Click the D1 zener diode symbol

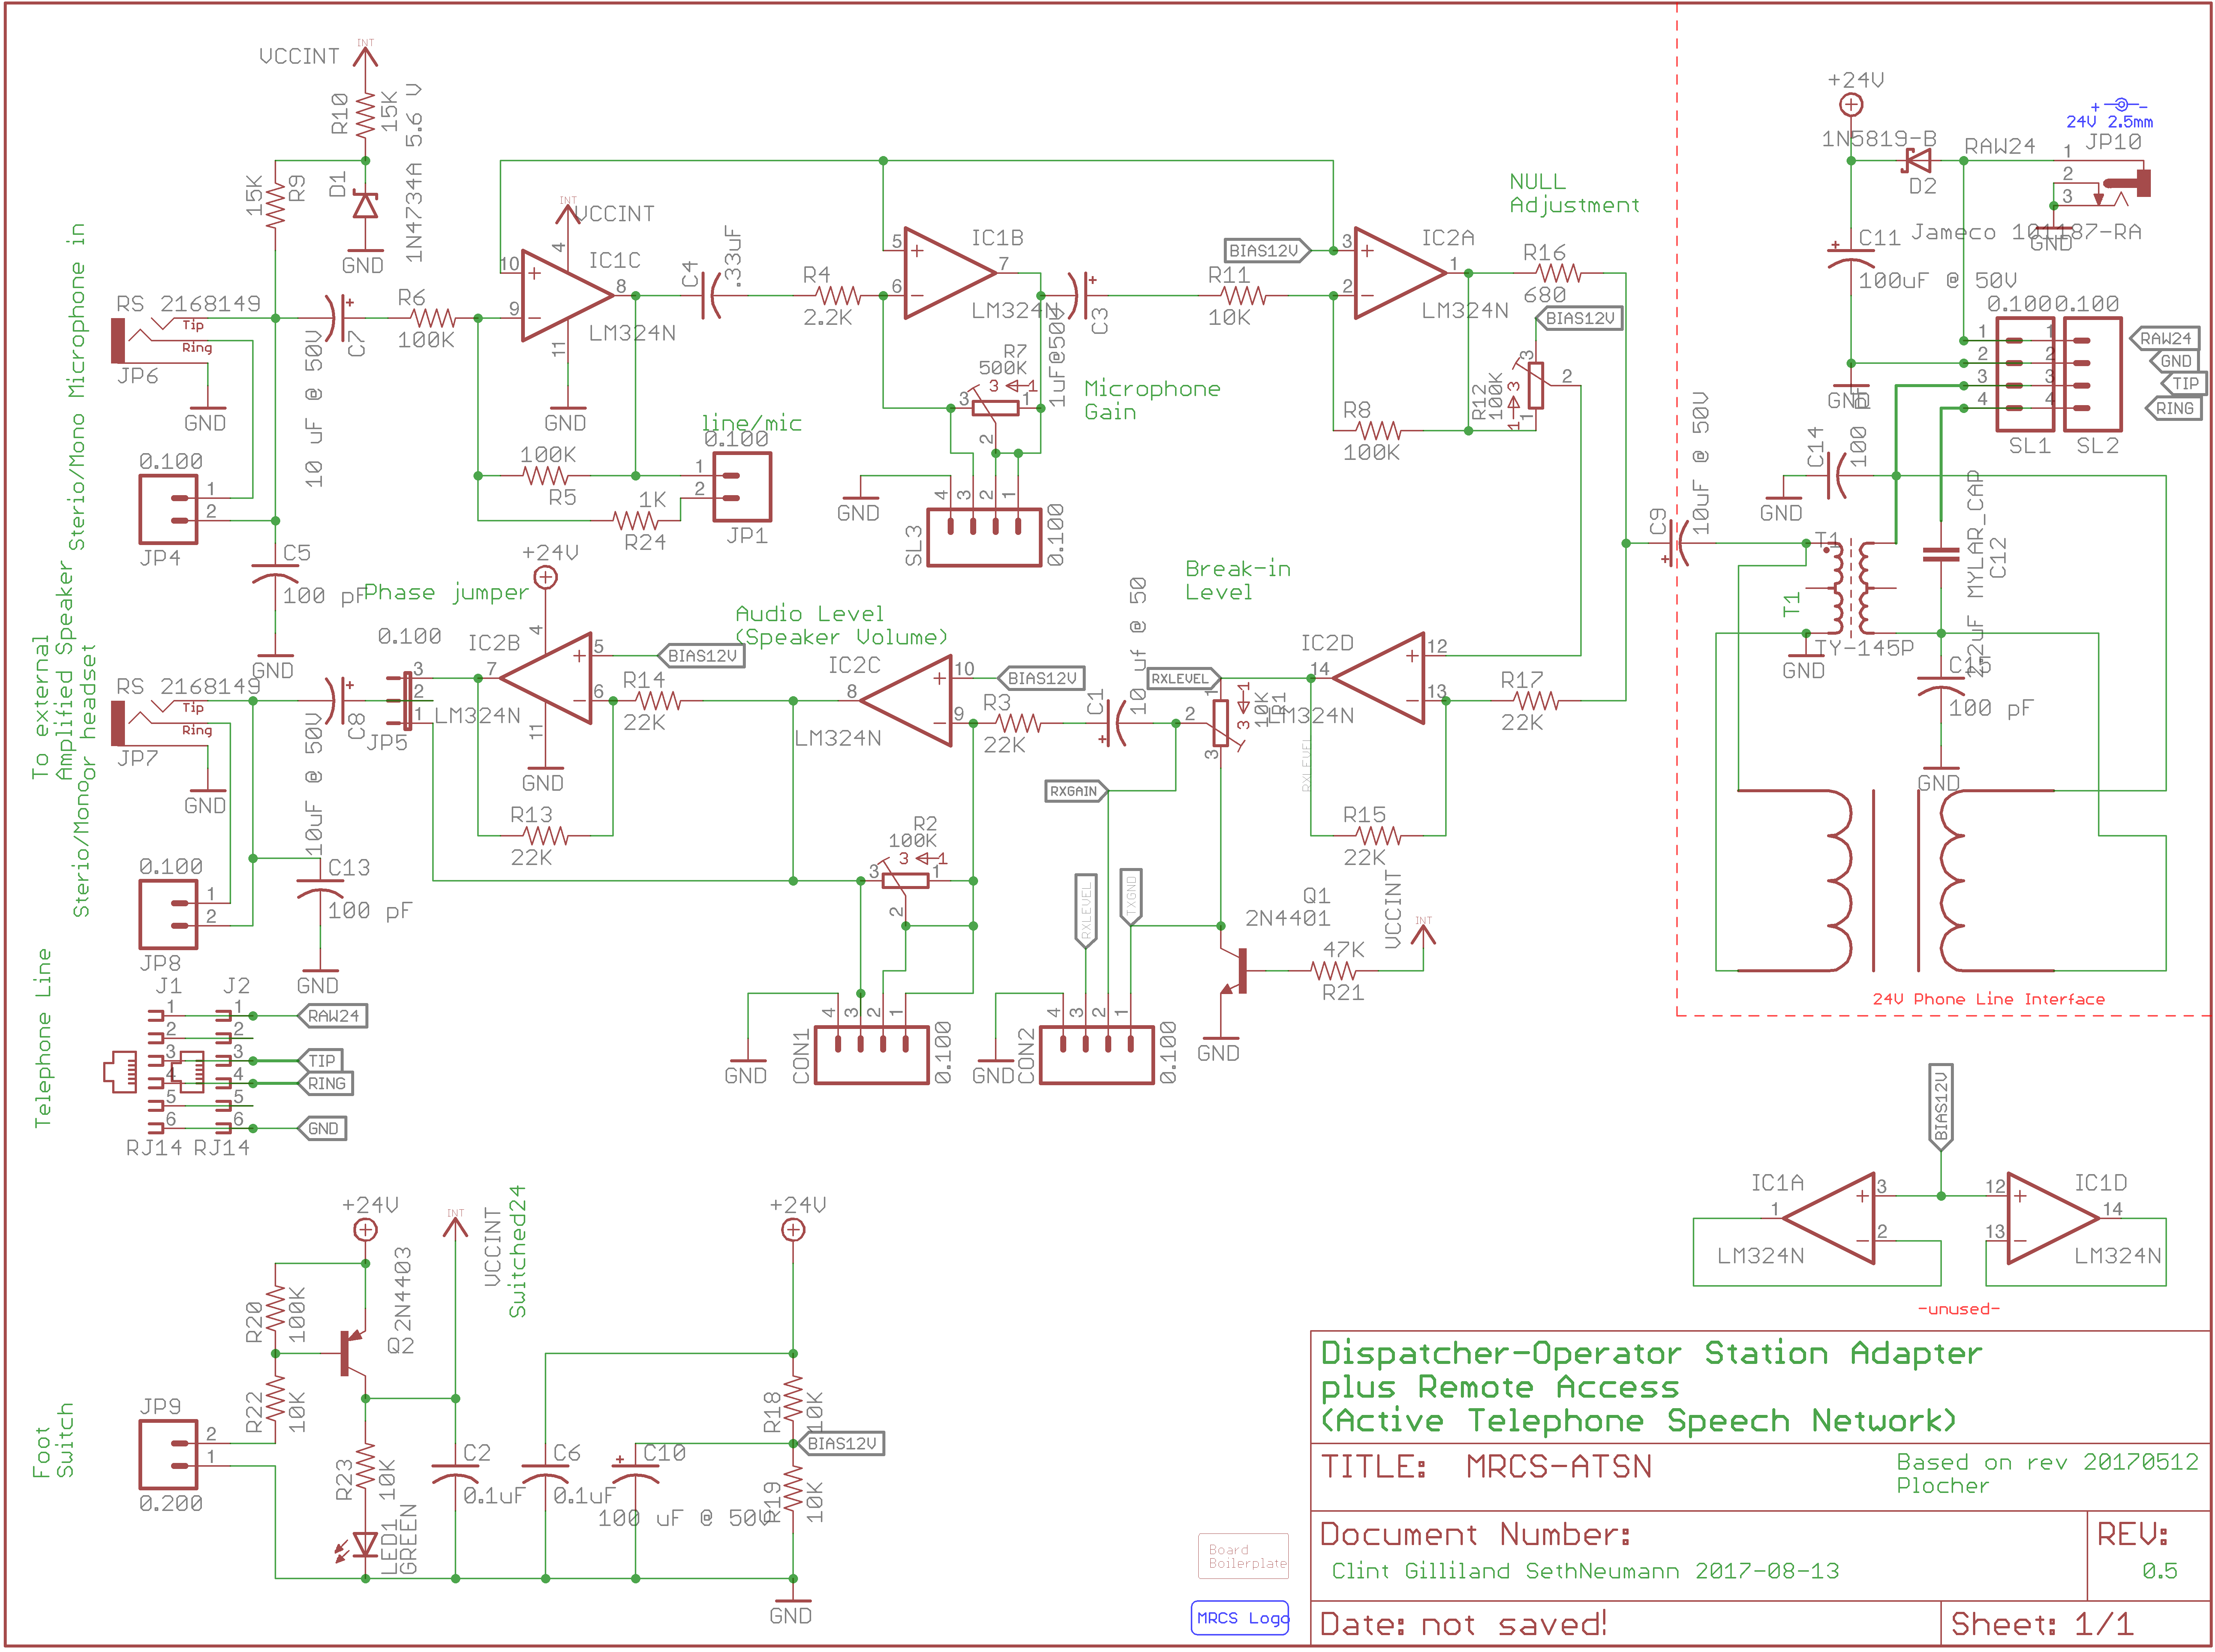[366, 205]
